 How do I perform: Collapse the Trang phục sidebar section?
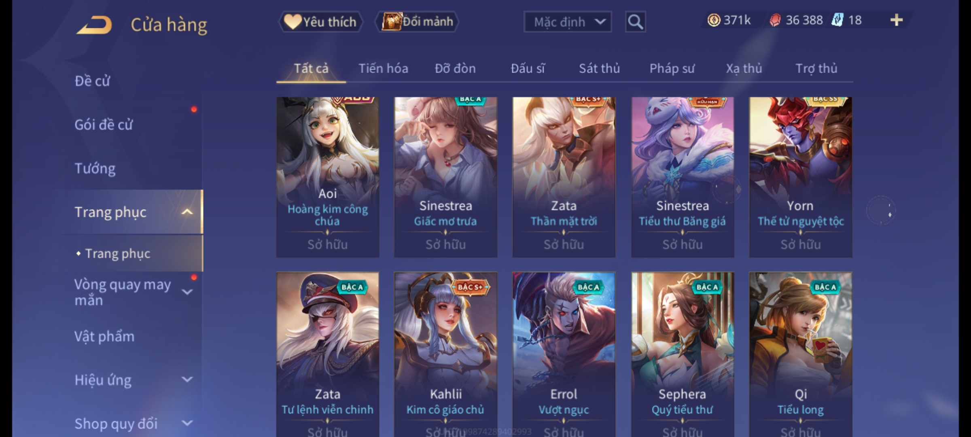[187, 212]
